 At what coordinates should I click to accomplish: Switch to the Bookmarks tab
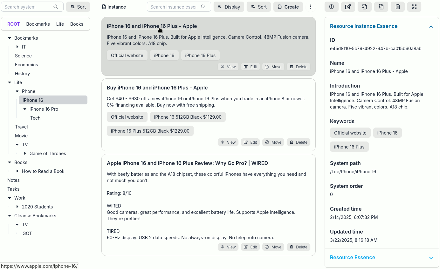click(38, 24)
